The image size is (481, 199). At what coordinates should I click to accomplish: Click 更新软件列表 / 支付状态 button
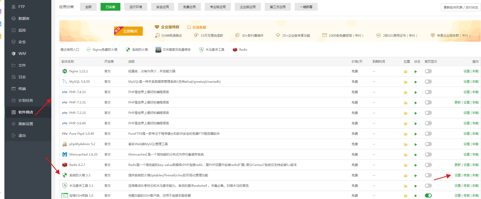tap(461, 7)
